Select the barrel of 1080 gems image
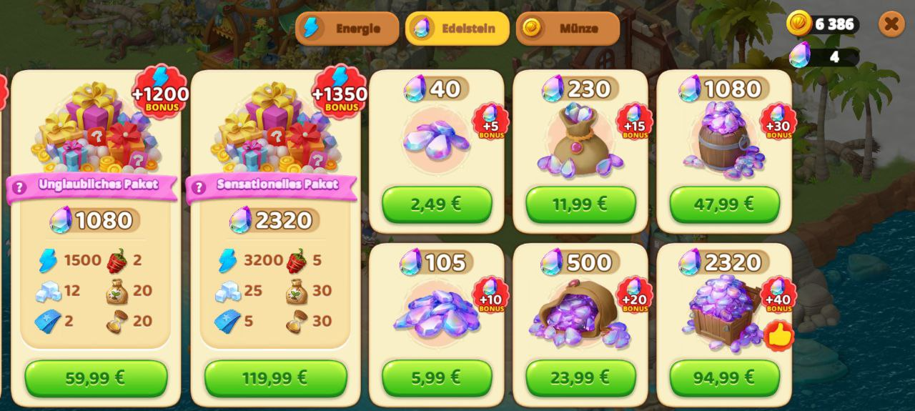This screenshot has width=915, height=411. (x=723, y=140)
